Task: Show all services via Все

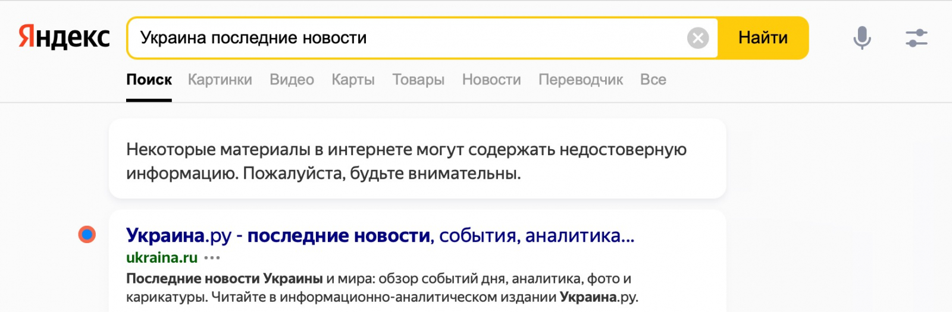Action: pyautogui.click(x=653, y=80)
